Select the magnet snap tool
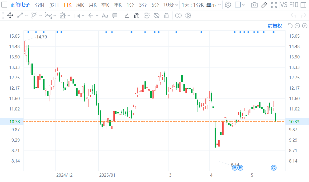309x182 pixels. pos(137,15)
